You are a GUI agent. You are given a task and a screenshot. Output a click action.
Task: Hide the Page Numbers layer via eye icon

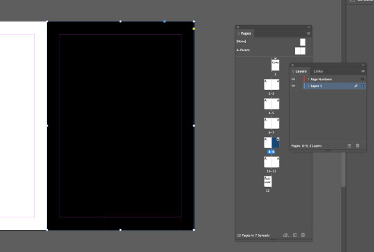tap(294, 79)
